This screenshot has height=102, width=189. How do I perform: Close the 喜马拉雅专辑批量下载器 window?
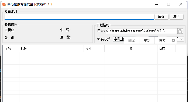click(x=181, y=5)
